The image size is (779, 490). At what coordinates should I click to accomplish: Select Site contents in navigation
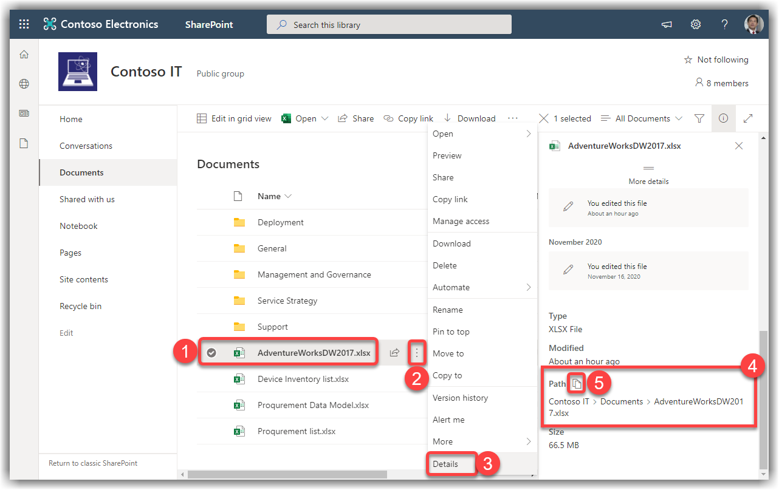(x=84, y=279)
